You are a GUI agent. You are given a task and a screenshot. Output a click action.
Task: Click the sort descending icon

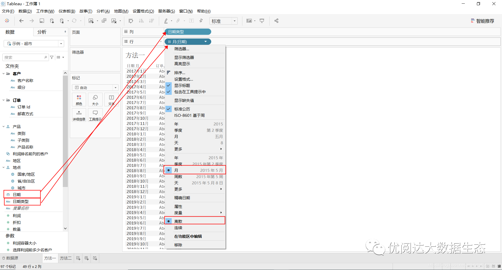coord(151,21)
